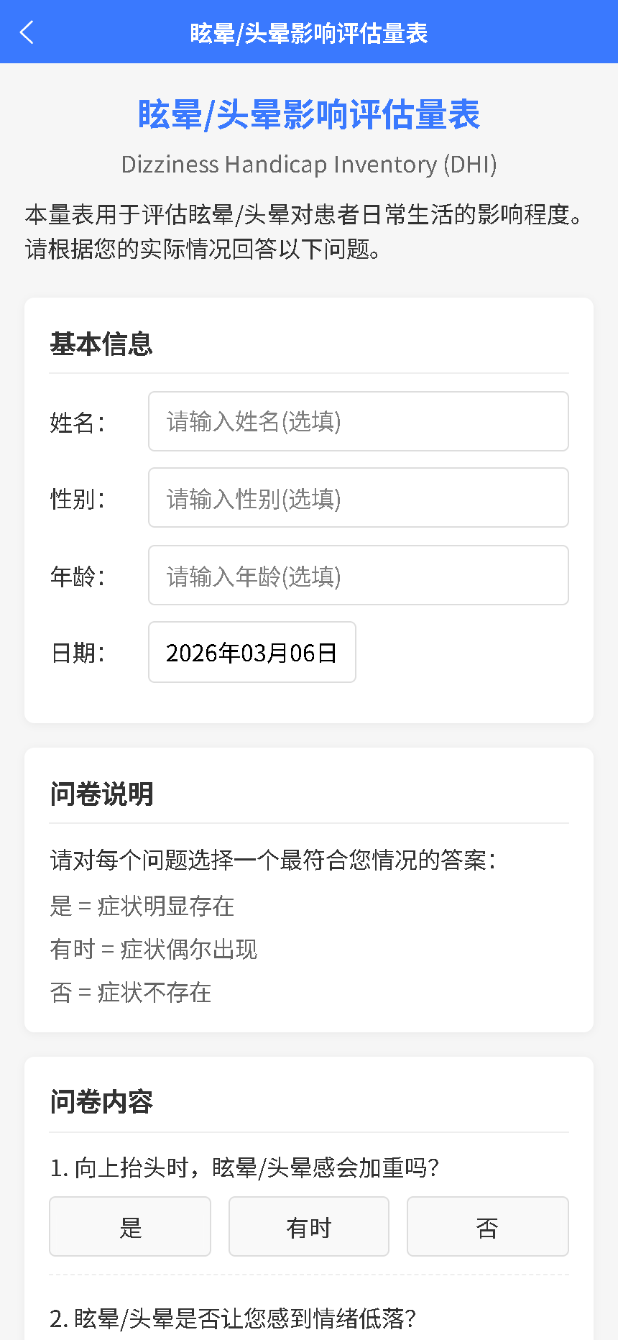
Task: Click the 基本信息 section heading
Action: click(101, 345)
